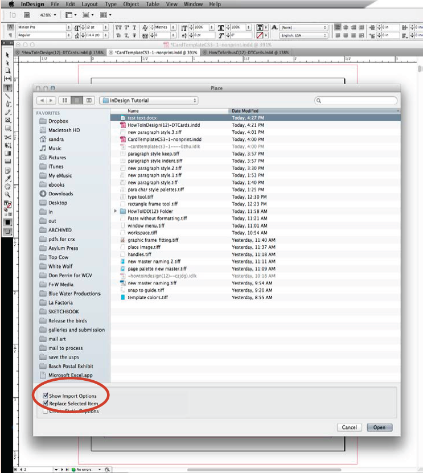The image size is (423, 473).
Task: Toggle Show Import Options checkbox
Action: [x=46, y=396]
